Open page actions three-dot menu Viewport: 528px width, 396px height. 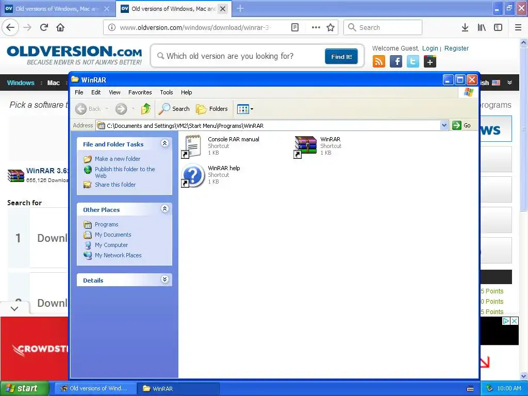[316, 27]
